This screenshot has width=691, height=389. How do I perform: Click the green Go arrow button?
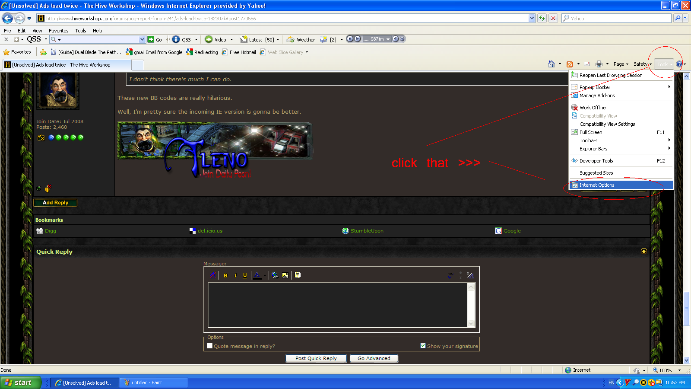tap(151, 39)
